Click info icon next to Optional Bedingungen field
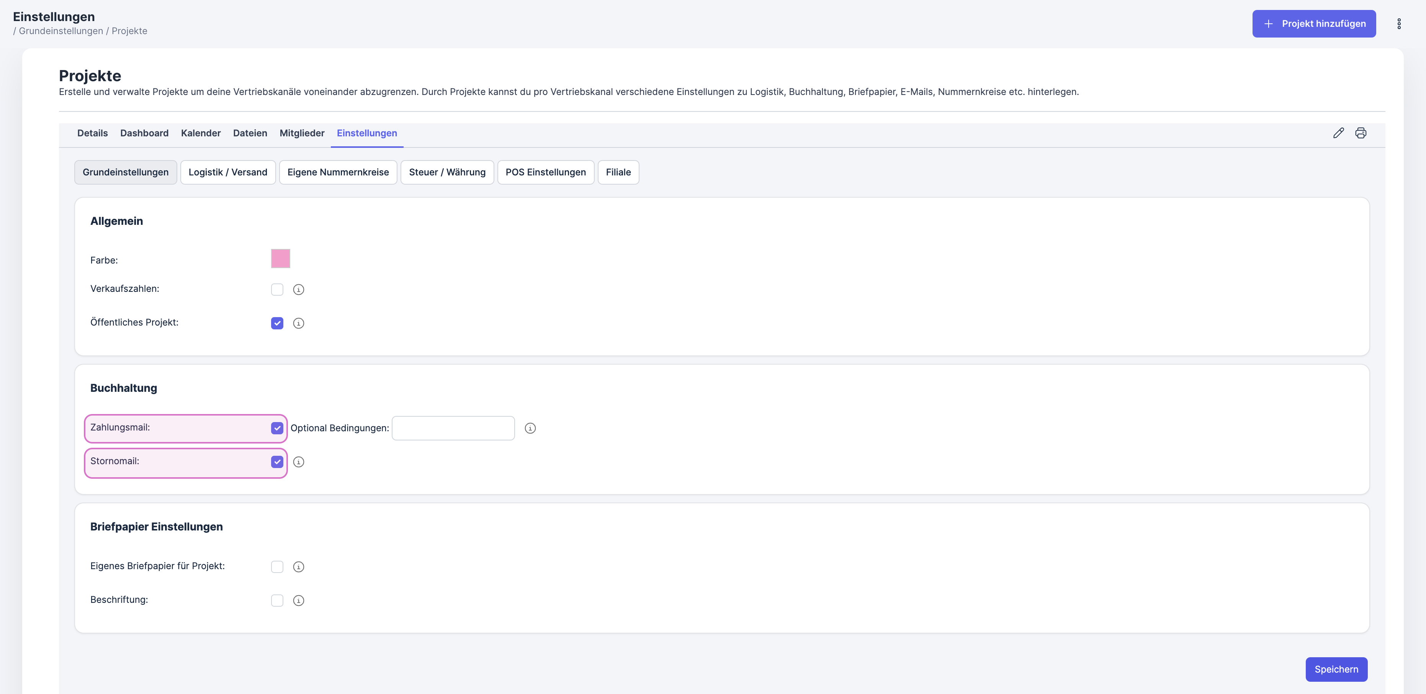Image resolution: width=1426 pixels, height=694 pixels. point(530,428)
